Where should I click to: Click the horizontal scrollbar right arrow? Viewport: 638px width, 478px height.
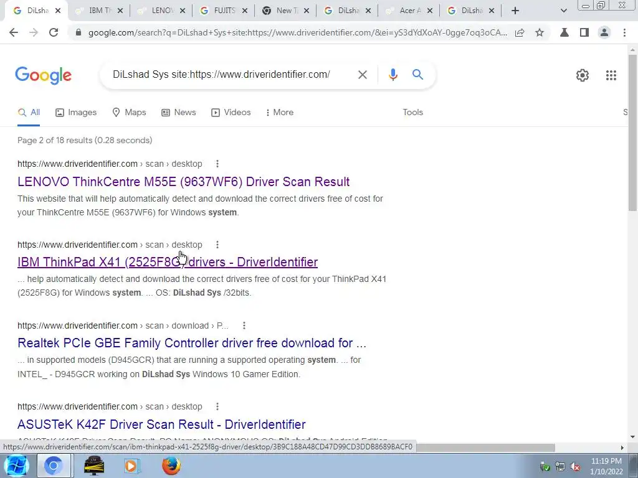622,448
